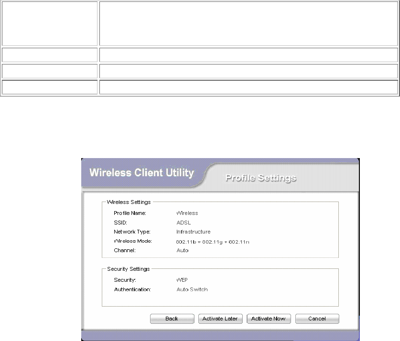Image resolution: width=400 pixels, height=341 pixels.
Task: Click the Activate Later button
Action: (x=220, y=319)
